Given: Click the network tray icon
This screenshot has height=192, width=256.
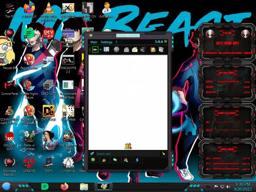Looking at the screenshot, I should pyautogui.click(x=222, y=186).
